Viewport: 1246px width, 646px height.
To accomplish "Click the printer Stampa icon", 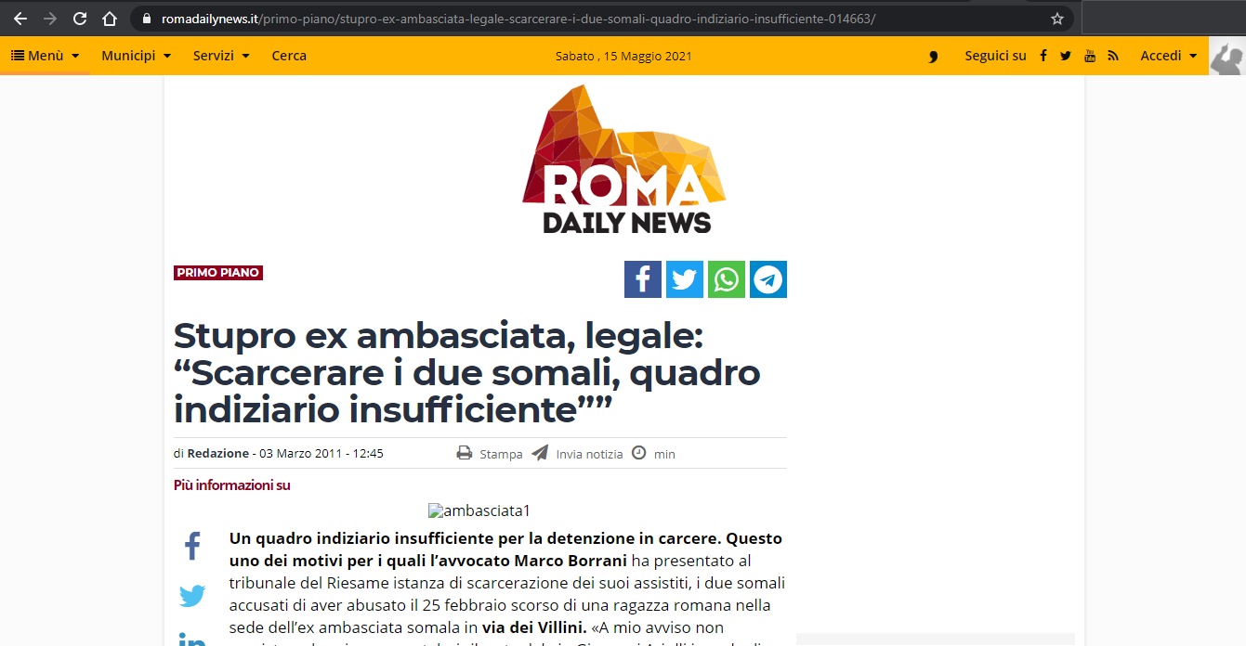I will pyautogui.click(x=465, y=453).
